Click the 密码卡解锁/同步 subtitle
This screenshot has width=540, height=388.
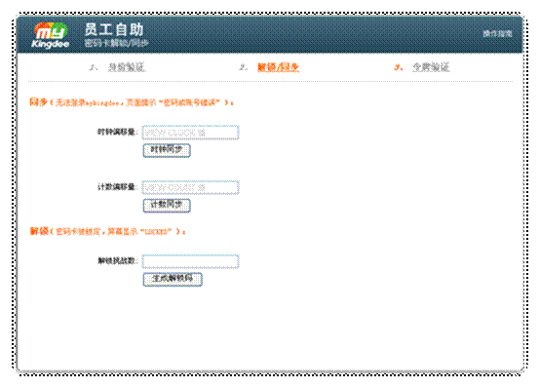tap(116, 43)
